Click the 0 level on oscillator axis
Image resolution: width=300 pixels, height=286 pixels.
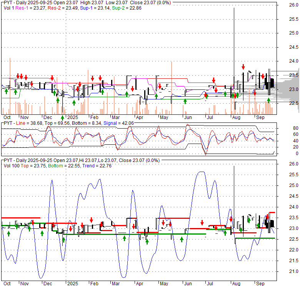297,154
